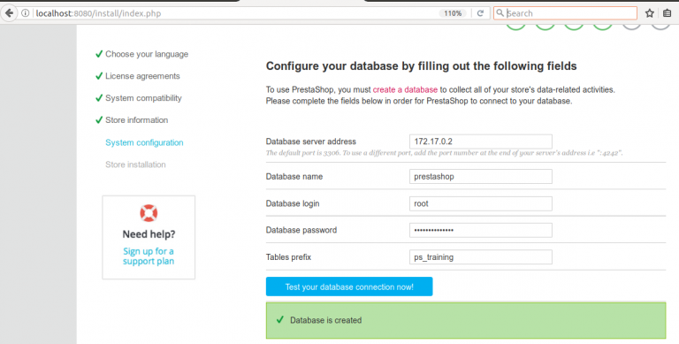The height and width of the screenshot is (344, 679).
Task: Click the "Database login" label
Action: click(293, 203)
